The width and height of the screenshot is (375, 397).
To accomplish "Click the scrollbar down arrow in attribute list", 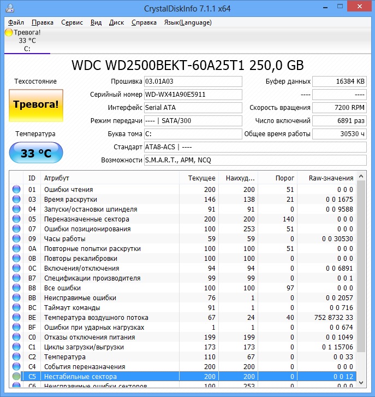I will click(361, 383).
